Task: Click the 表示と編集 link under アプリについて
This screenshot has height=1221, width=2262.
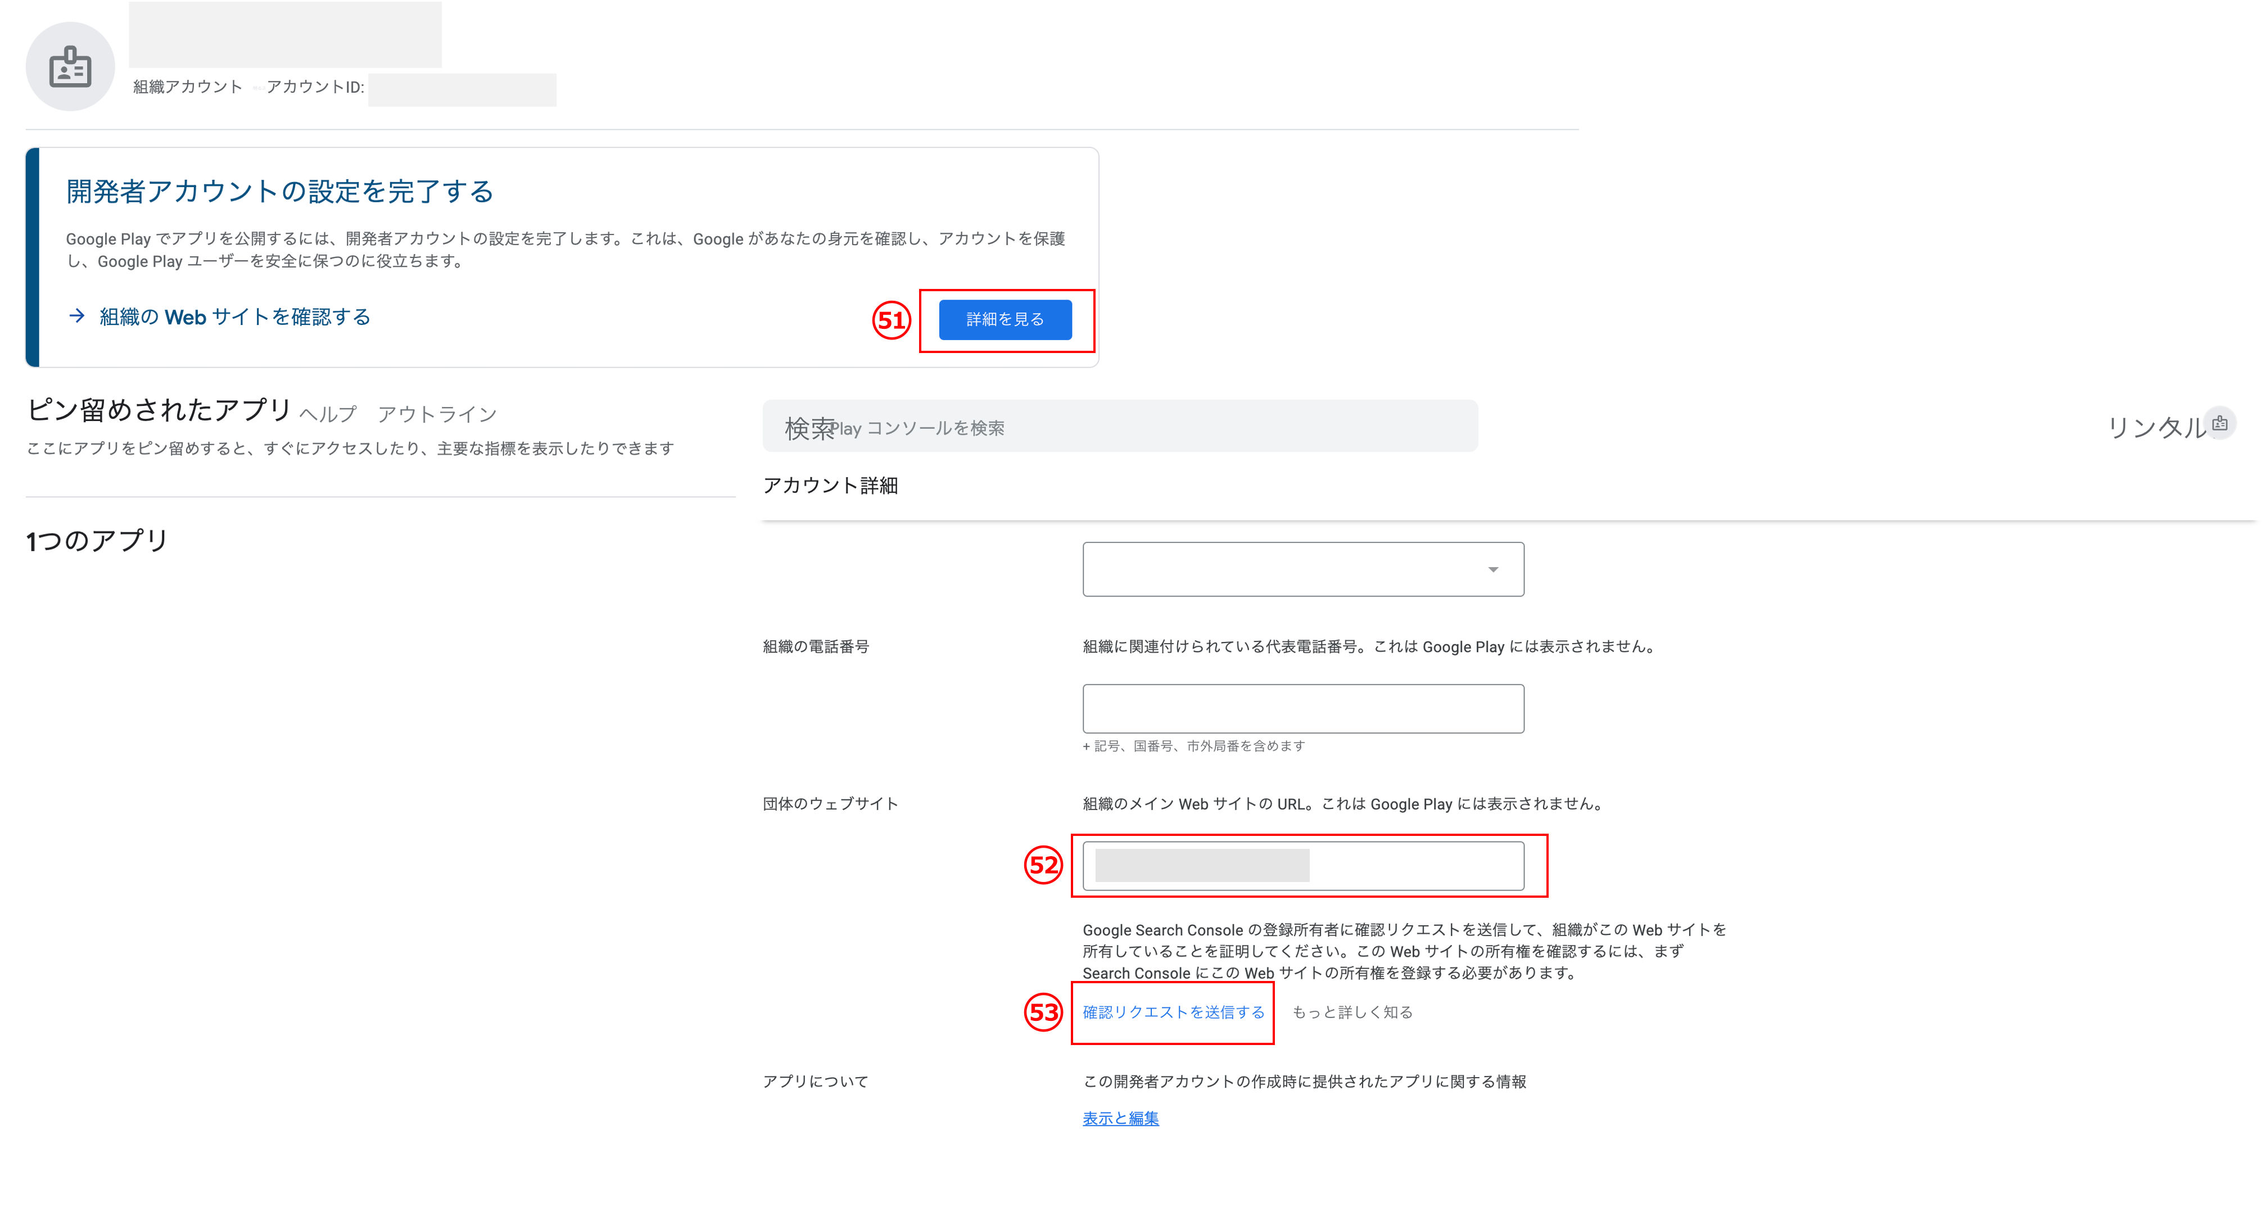Action: [x=1120, y=1118]
